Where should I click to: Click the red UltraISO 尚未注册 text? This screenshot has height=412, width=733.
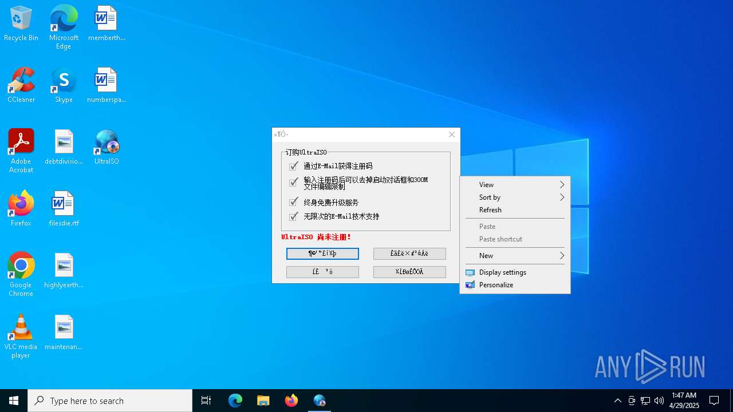[316, 237]
